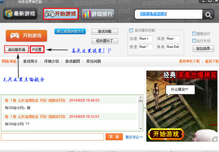This screenshot has width=219, height=152.
Task: Switch to the 游戏简介 tab
Action: point(30,61)
